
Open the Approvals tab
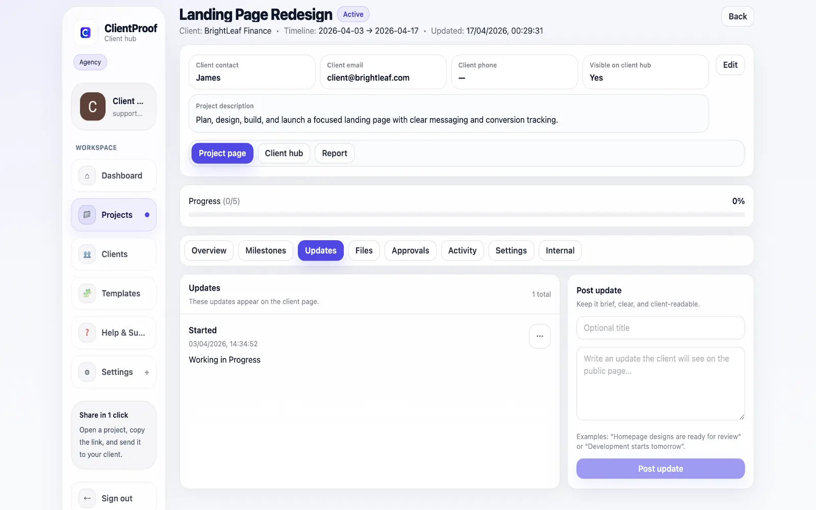[x=411, y=250]
